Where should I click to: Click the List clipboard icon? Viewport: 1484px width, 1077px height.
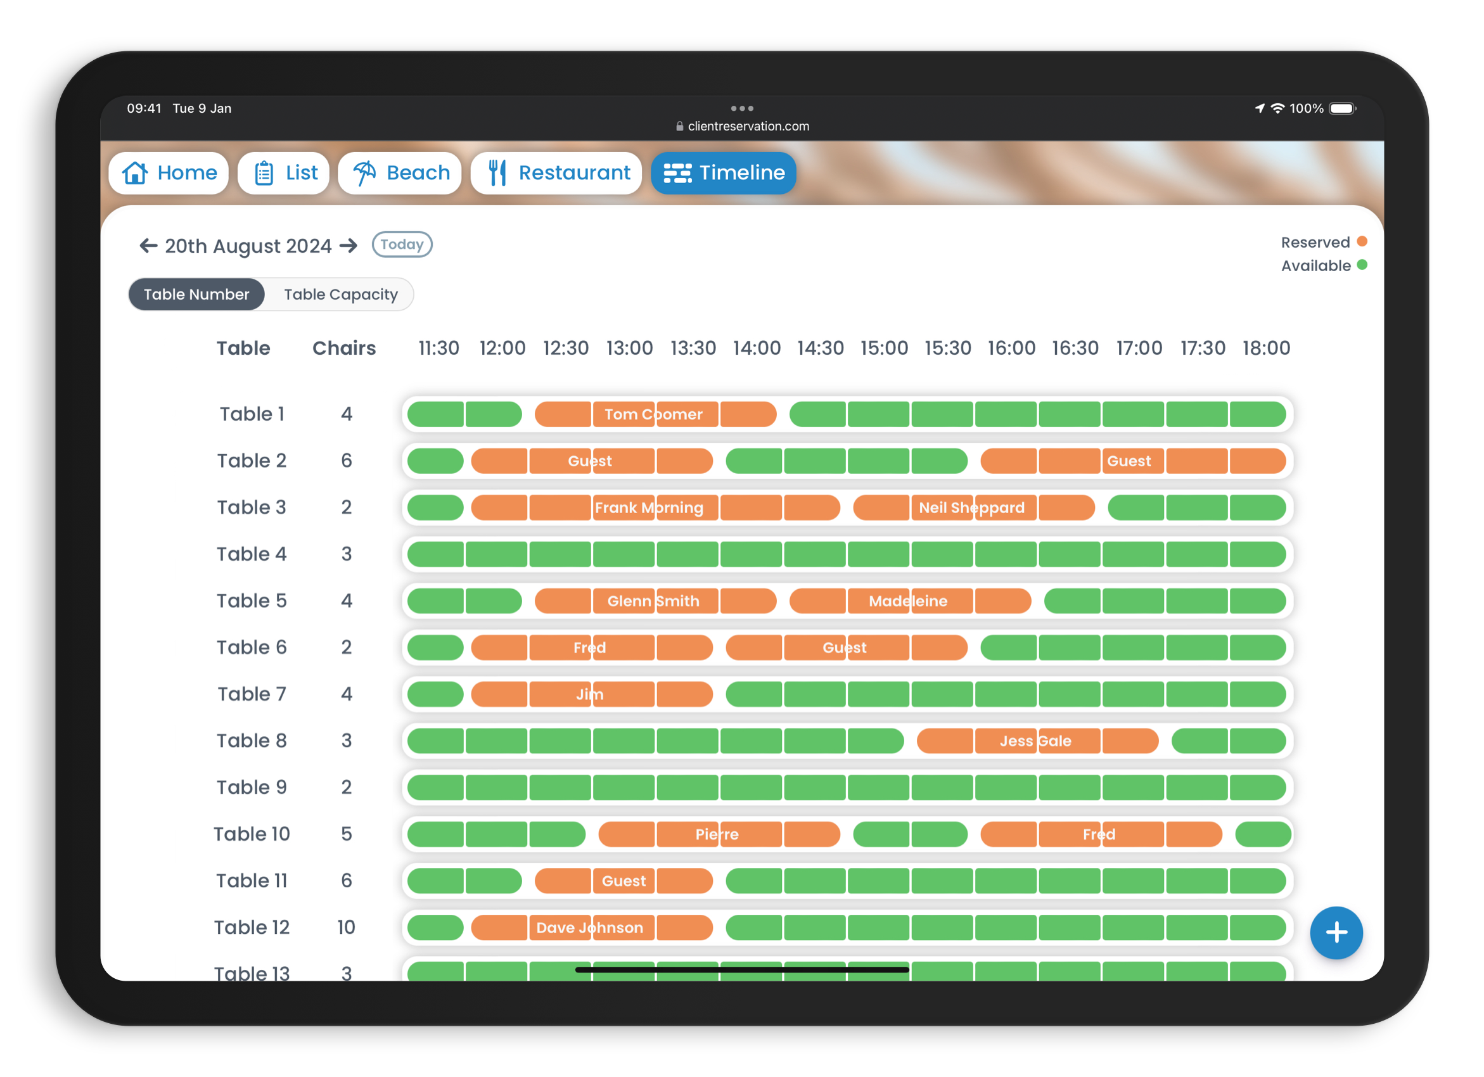point(264,173)
